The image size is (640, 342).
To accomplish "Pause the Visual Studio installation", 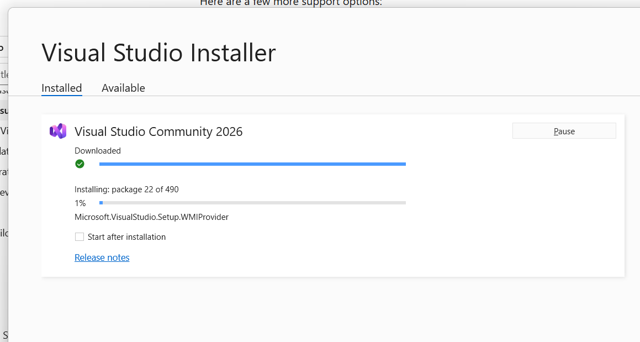I will [x=564, y=130].
